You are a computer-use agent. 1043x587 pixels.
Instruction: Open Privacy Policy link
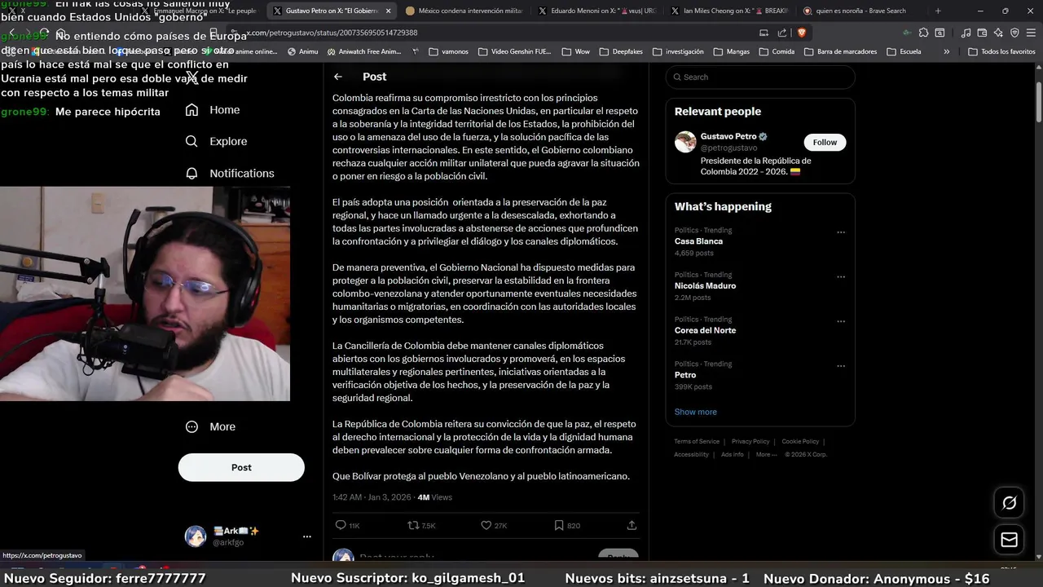tap(750, 441)
